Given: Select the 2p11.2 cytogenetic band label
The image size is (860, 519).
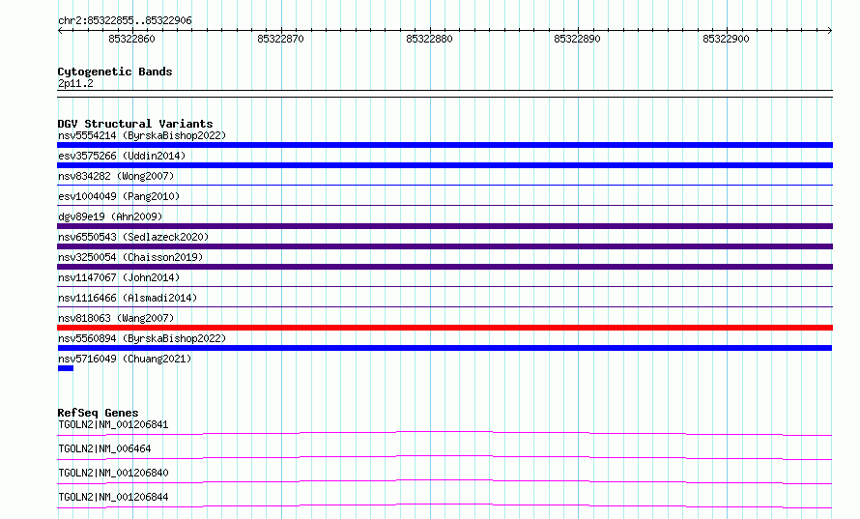Looking at the screenshot, I should (75, 83).
